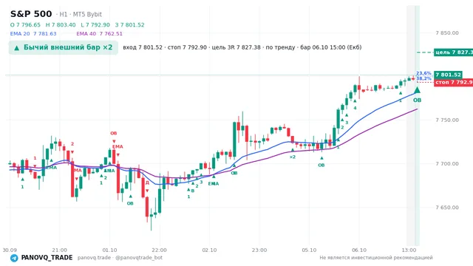
Task: Click the 30.09 date axis label
Action: coord(10,250)
